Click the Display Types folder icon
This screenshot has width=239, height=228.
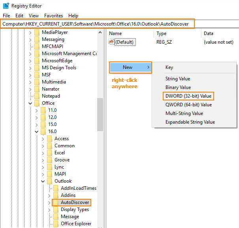[x=56, y=209]
